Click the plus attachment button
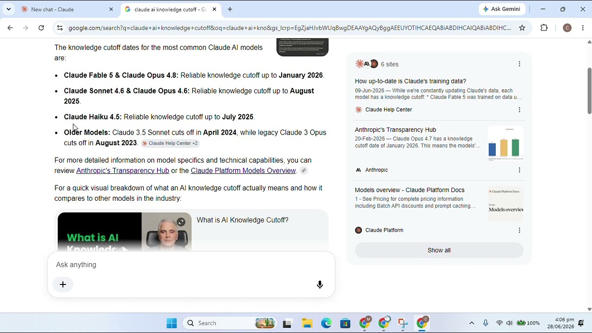Image resolution: width=592 pixels, height=333 pixels. tap(63, 284)
